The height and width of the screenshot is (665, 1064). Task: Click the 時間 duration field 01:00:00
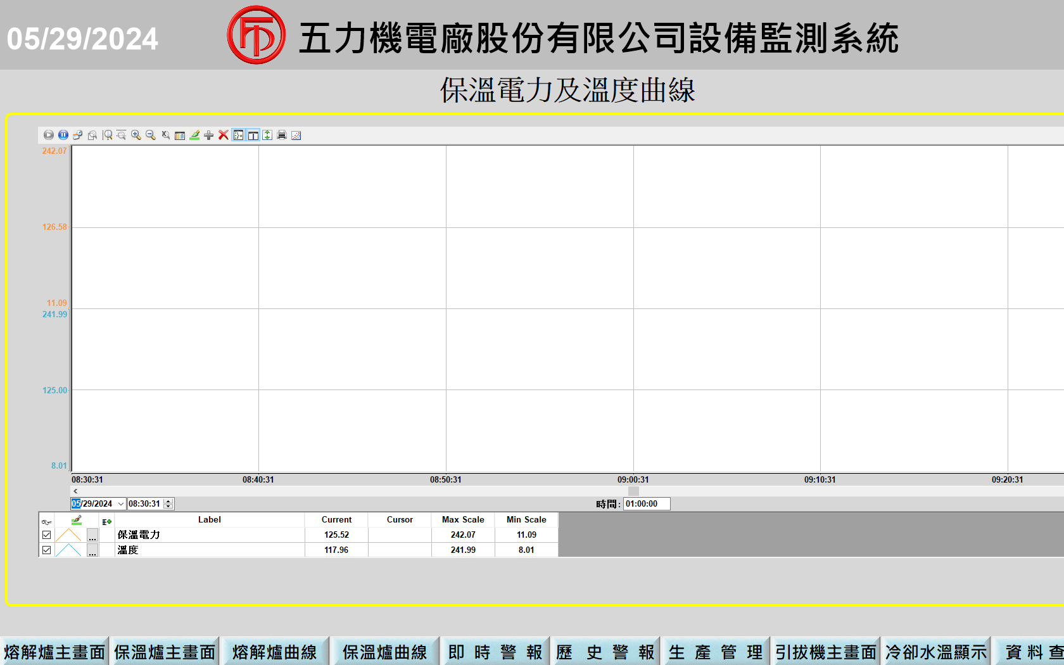(x=646, y=504)
